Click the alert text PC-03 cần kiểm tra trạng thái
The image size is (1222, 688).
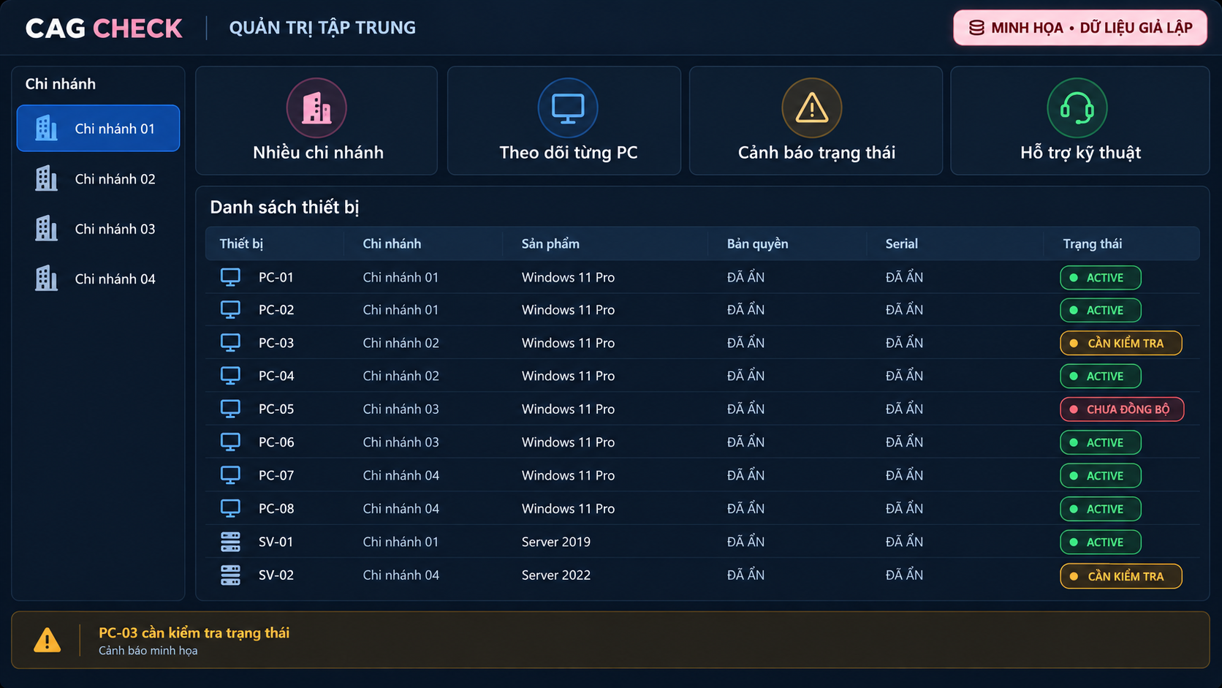pos(194,632)
